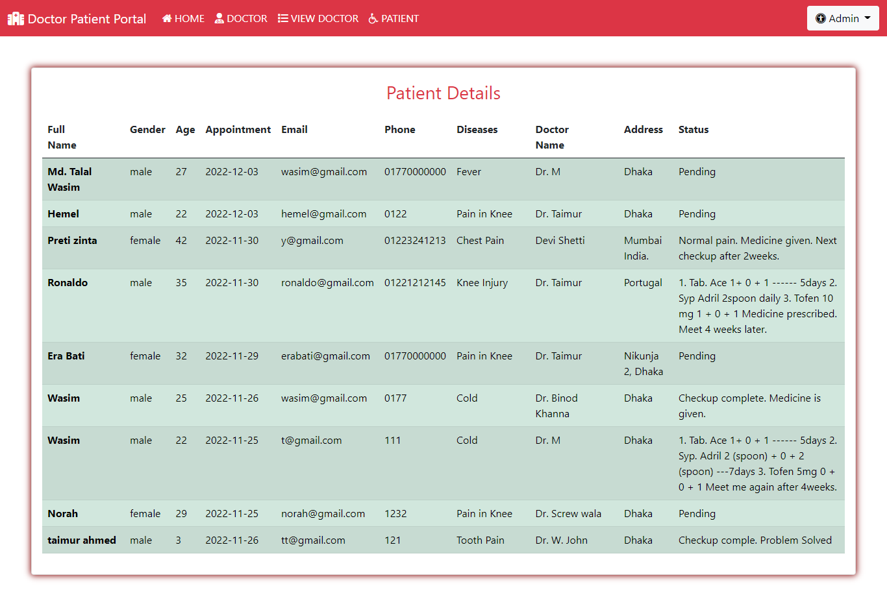Screen dimensions: 887x606
Task: Click the list icon beside VIEW DOCTOR
Action: tap(283, 19)
